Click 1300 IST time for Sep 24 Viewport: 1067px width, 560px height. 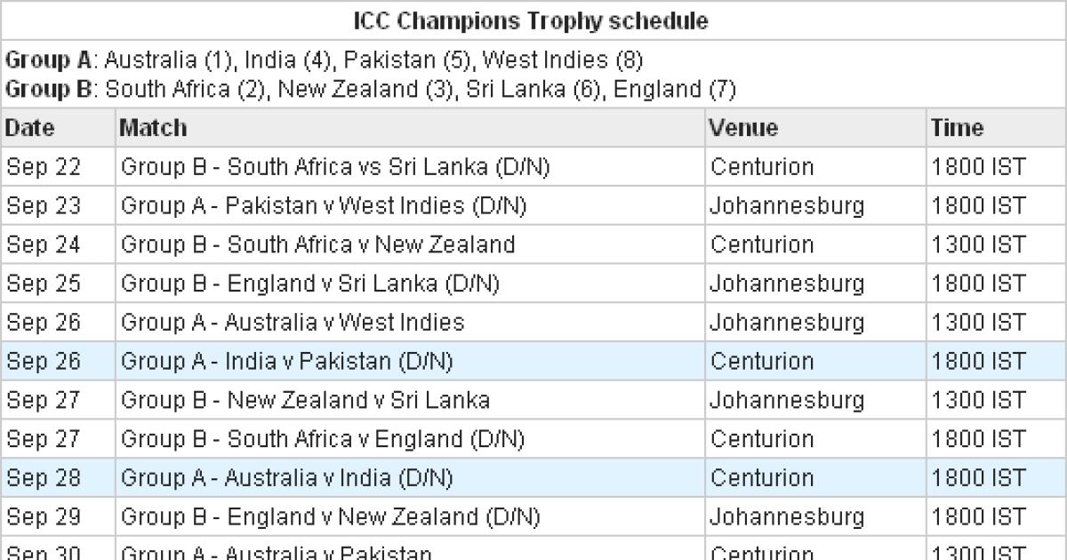(x=978, y=244)
